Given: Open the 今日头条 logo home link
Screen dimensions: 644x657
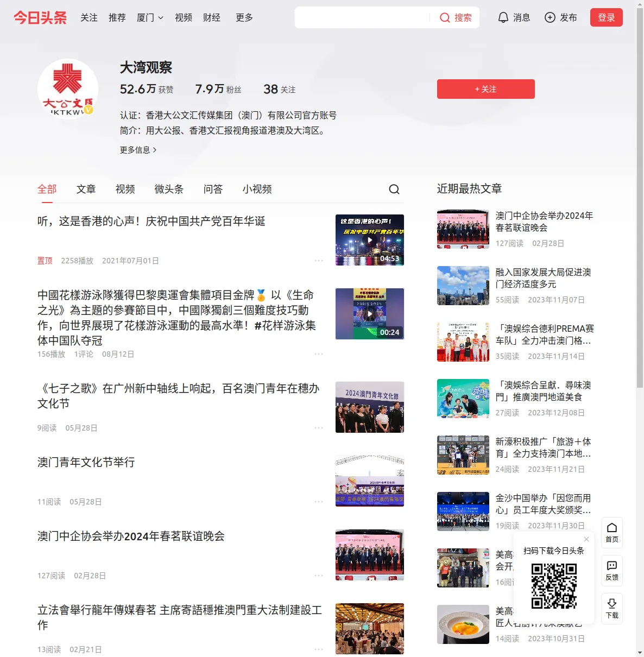Looking at the screenshot, I should coord(40,17).
